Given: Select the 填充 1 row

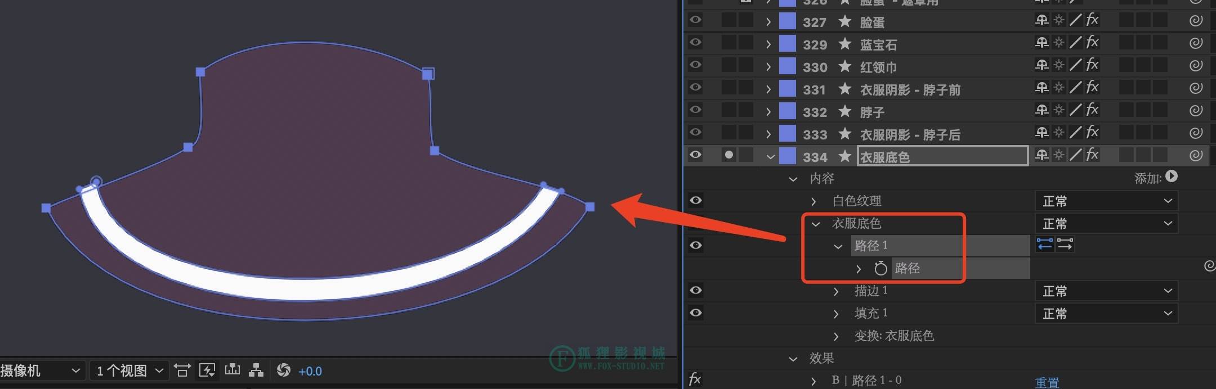Looking at the screenshot, I should click(871, 313).
